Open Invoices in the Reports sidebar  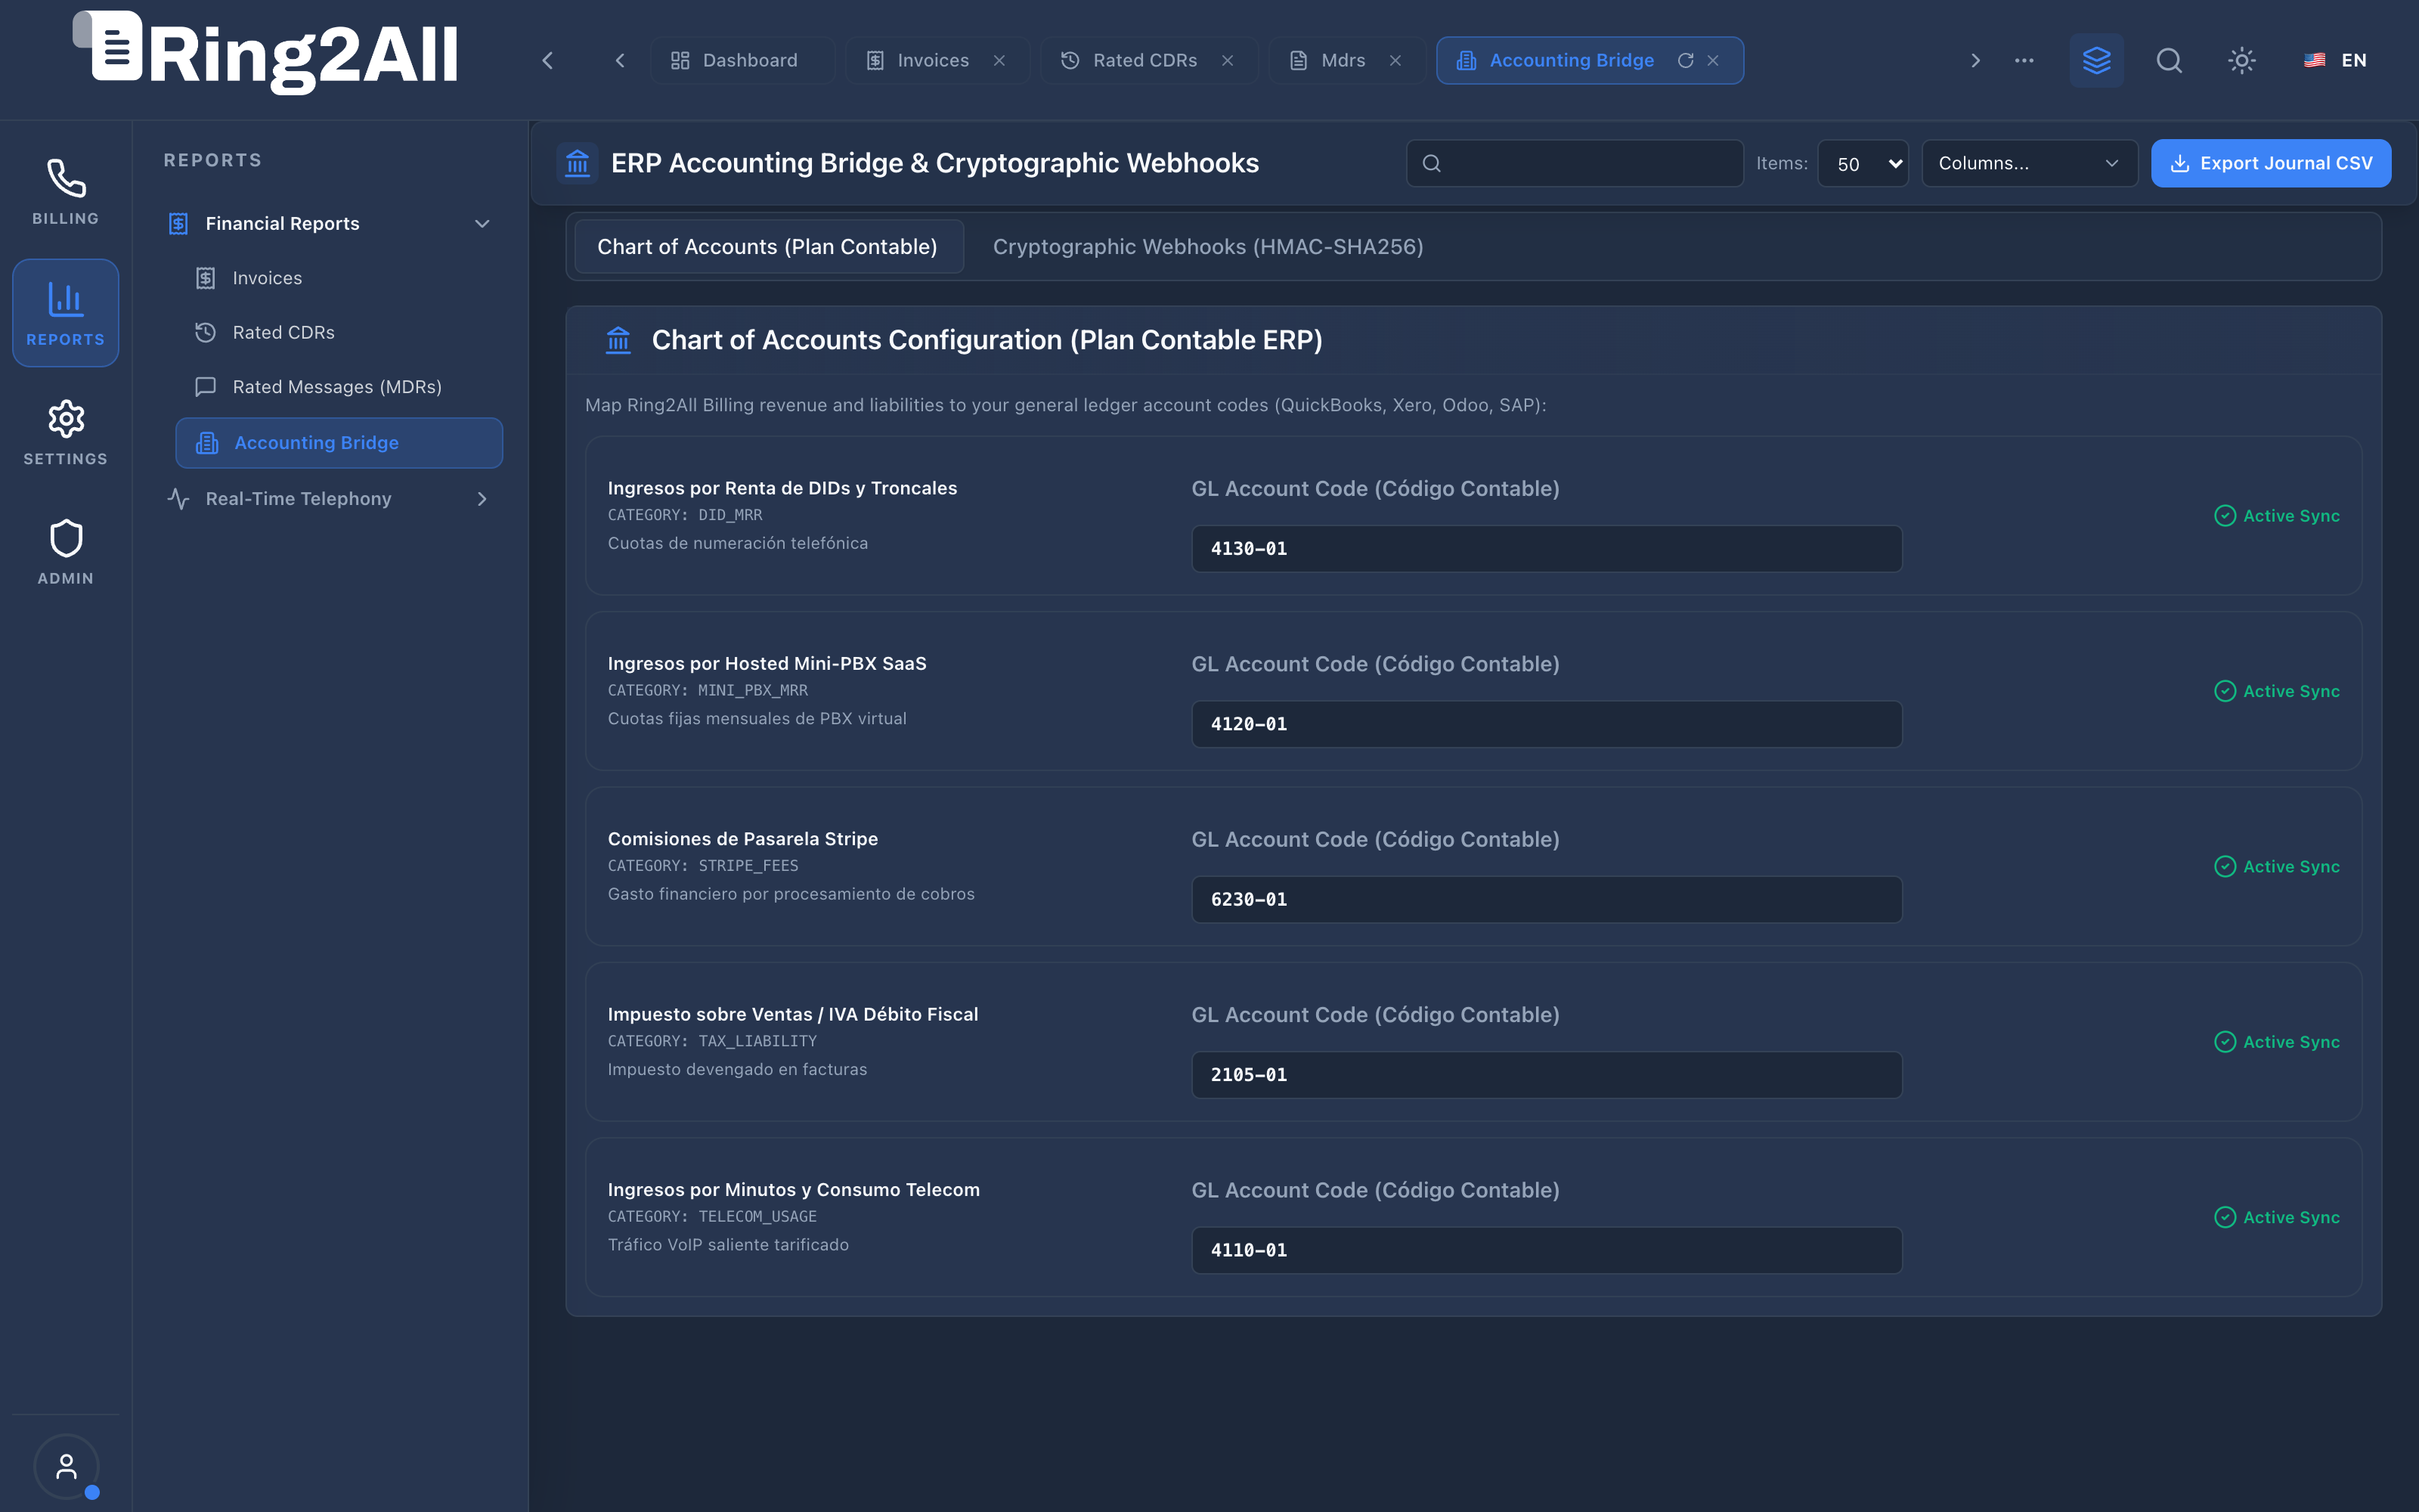[338, 278]
